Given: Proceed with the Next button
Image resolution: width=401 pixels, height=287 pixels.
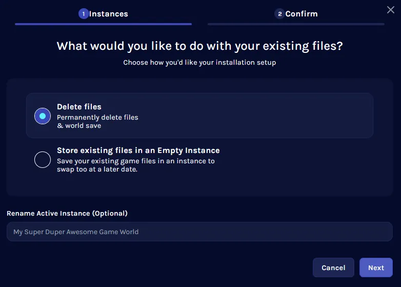Looking at the screenshot, I should click(376, 267).
